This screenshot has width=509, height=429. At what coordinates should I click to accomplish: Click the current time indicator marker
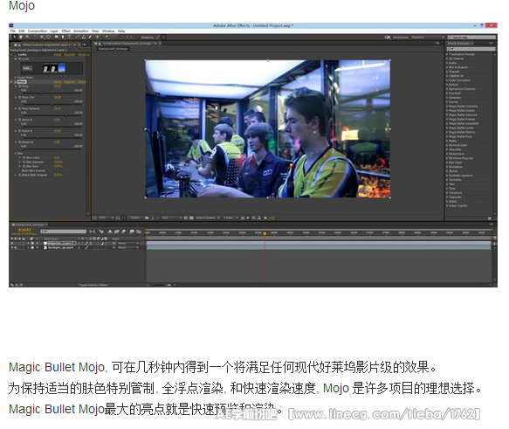(265, 233)
